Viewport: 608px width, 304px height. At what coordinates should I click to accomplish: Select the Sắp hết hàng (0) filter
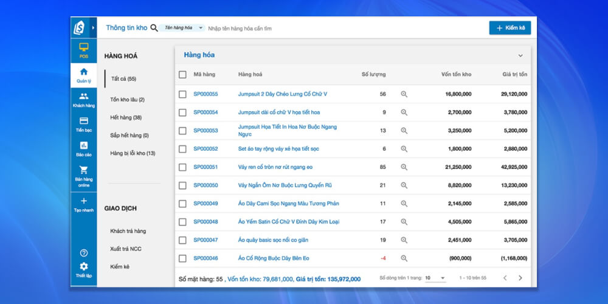click(130, 136)
